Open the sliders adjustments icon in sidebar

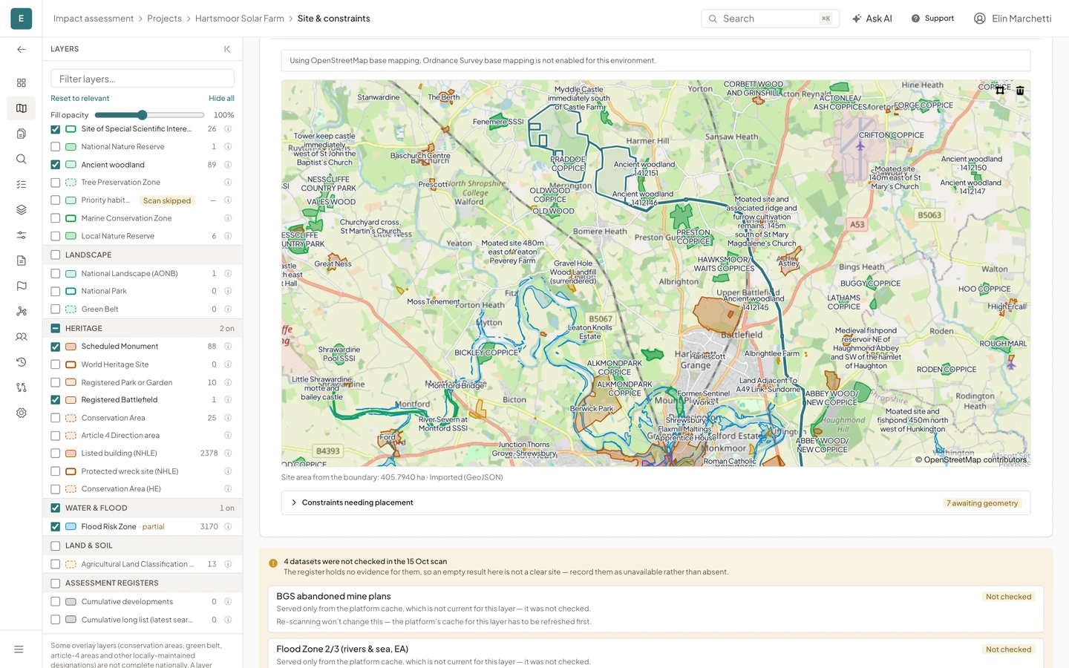pos(22,235)
